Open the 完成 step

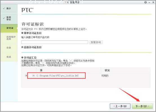9,57
